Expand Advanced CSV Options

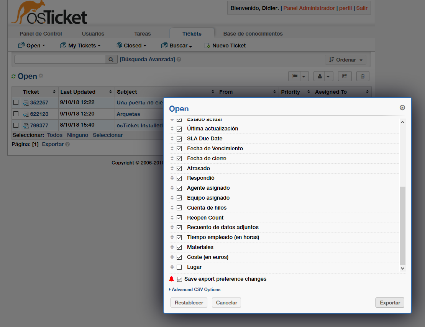[196, 290]
